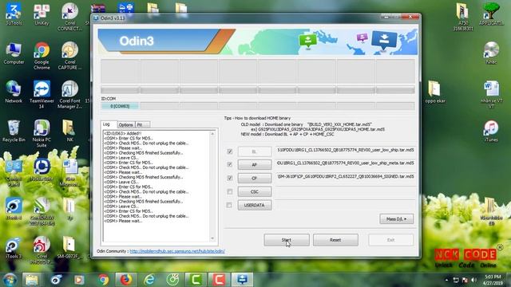The image size is (511, 287).
Task: Enable the CSC file checkbox
Action: (230, 191)
